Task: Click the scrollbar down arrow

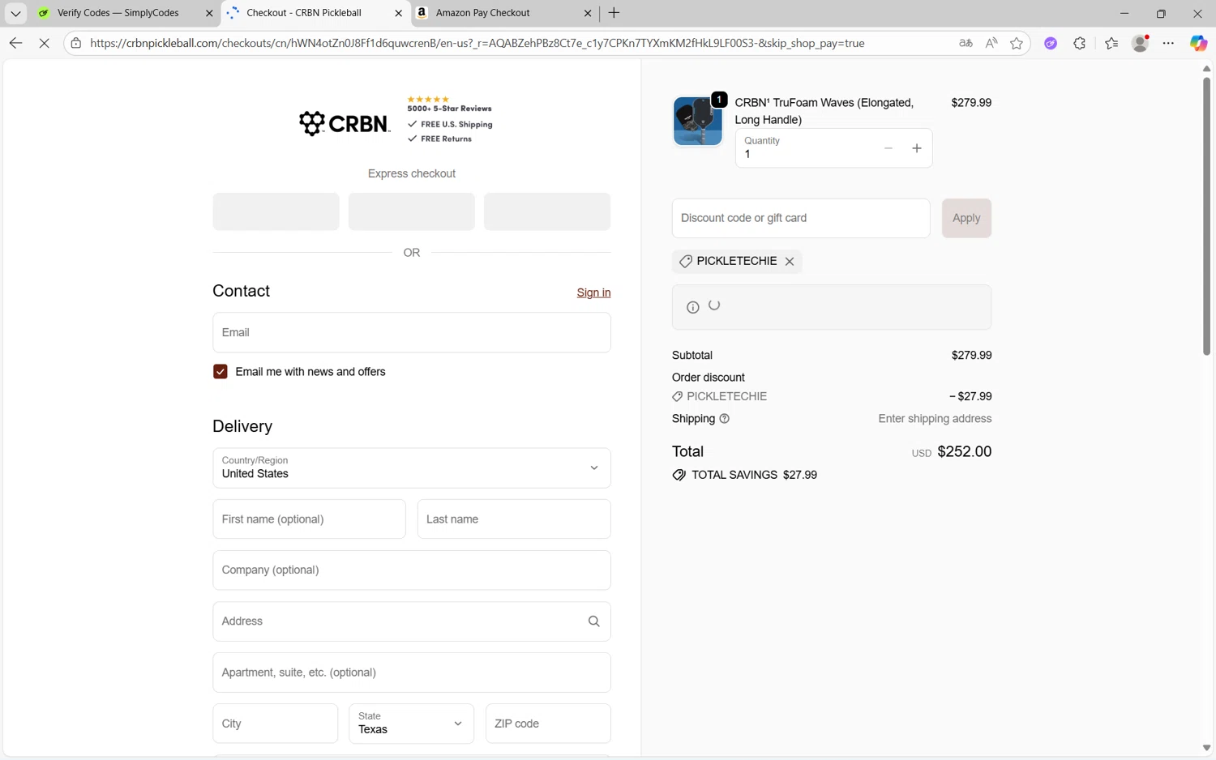Action: click(1206, 748)
